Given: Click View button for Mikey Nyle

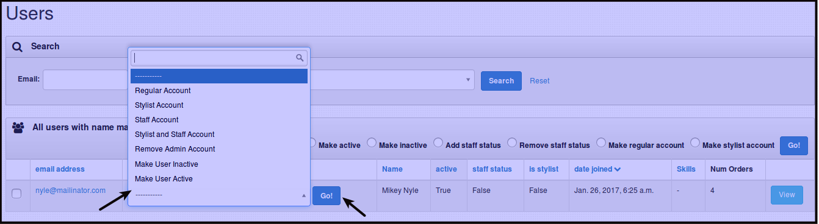Looking at the screenshot, I should coord(787,195).
